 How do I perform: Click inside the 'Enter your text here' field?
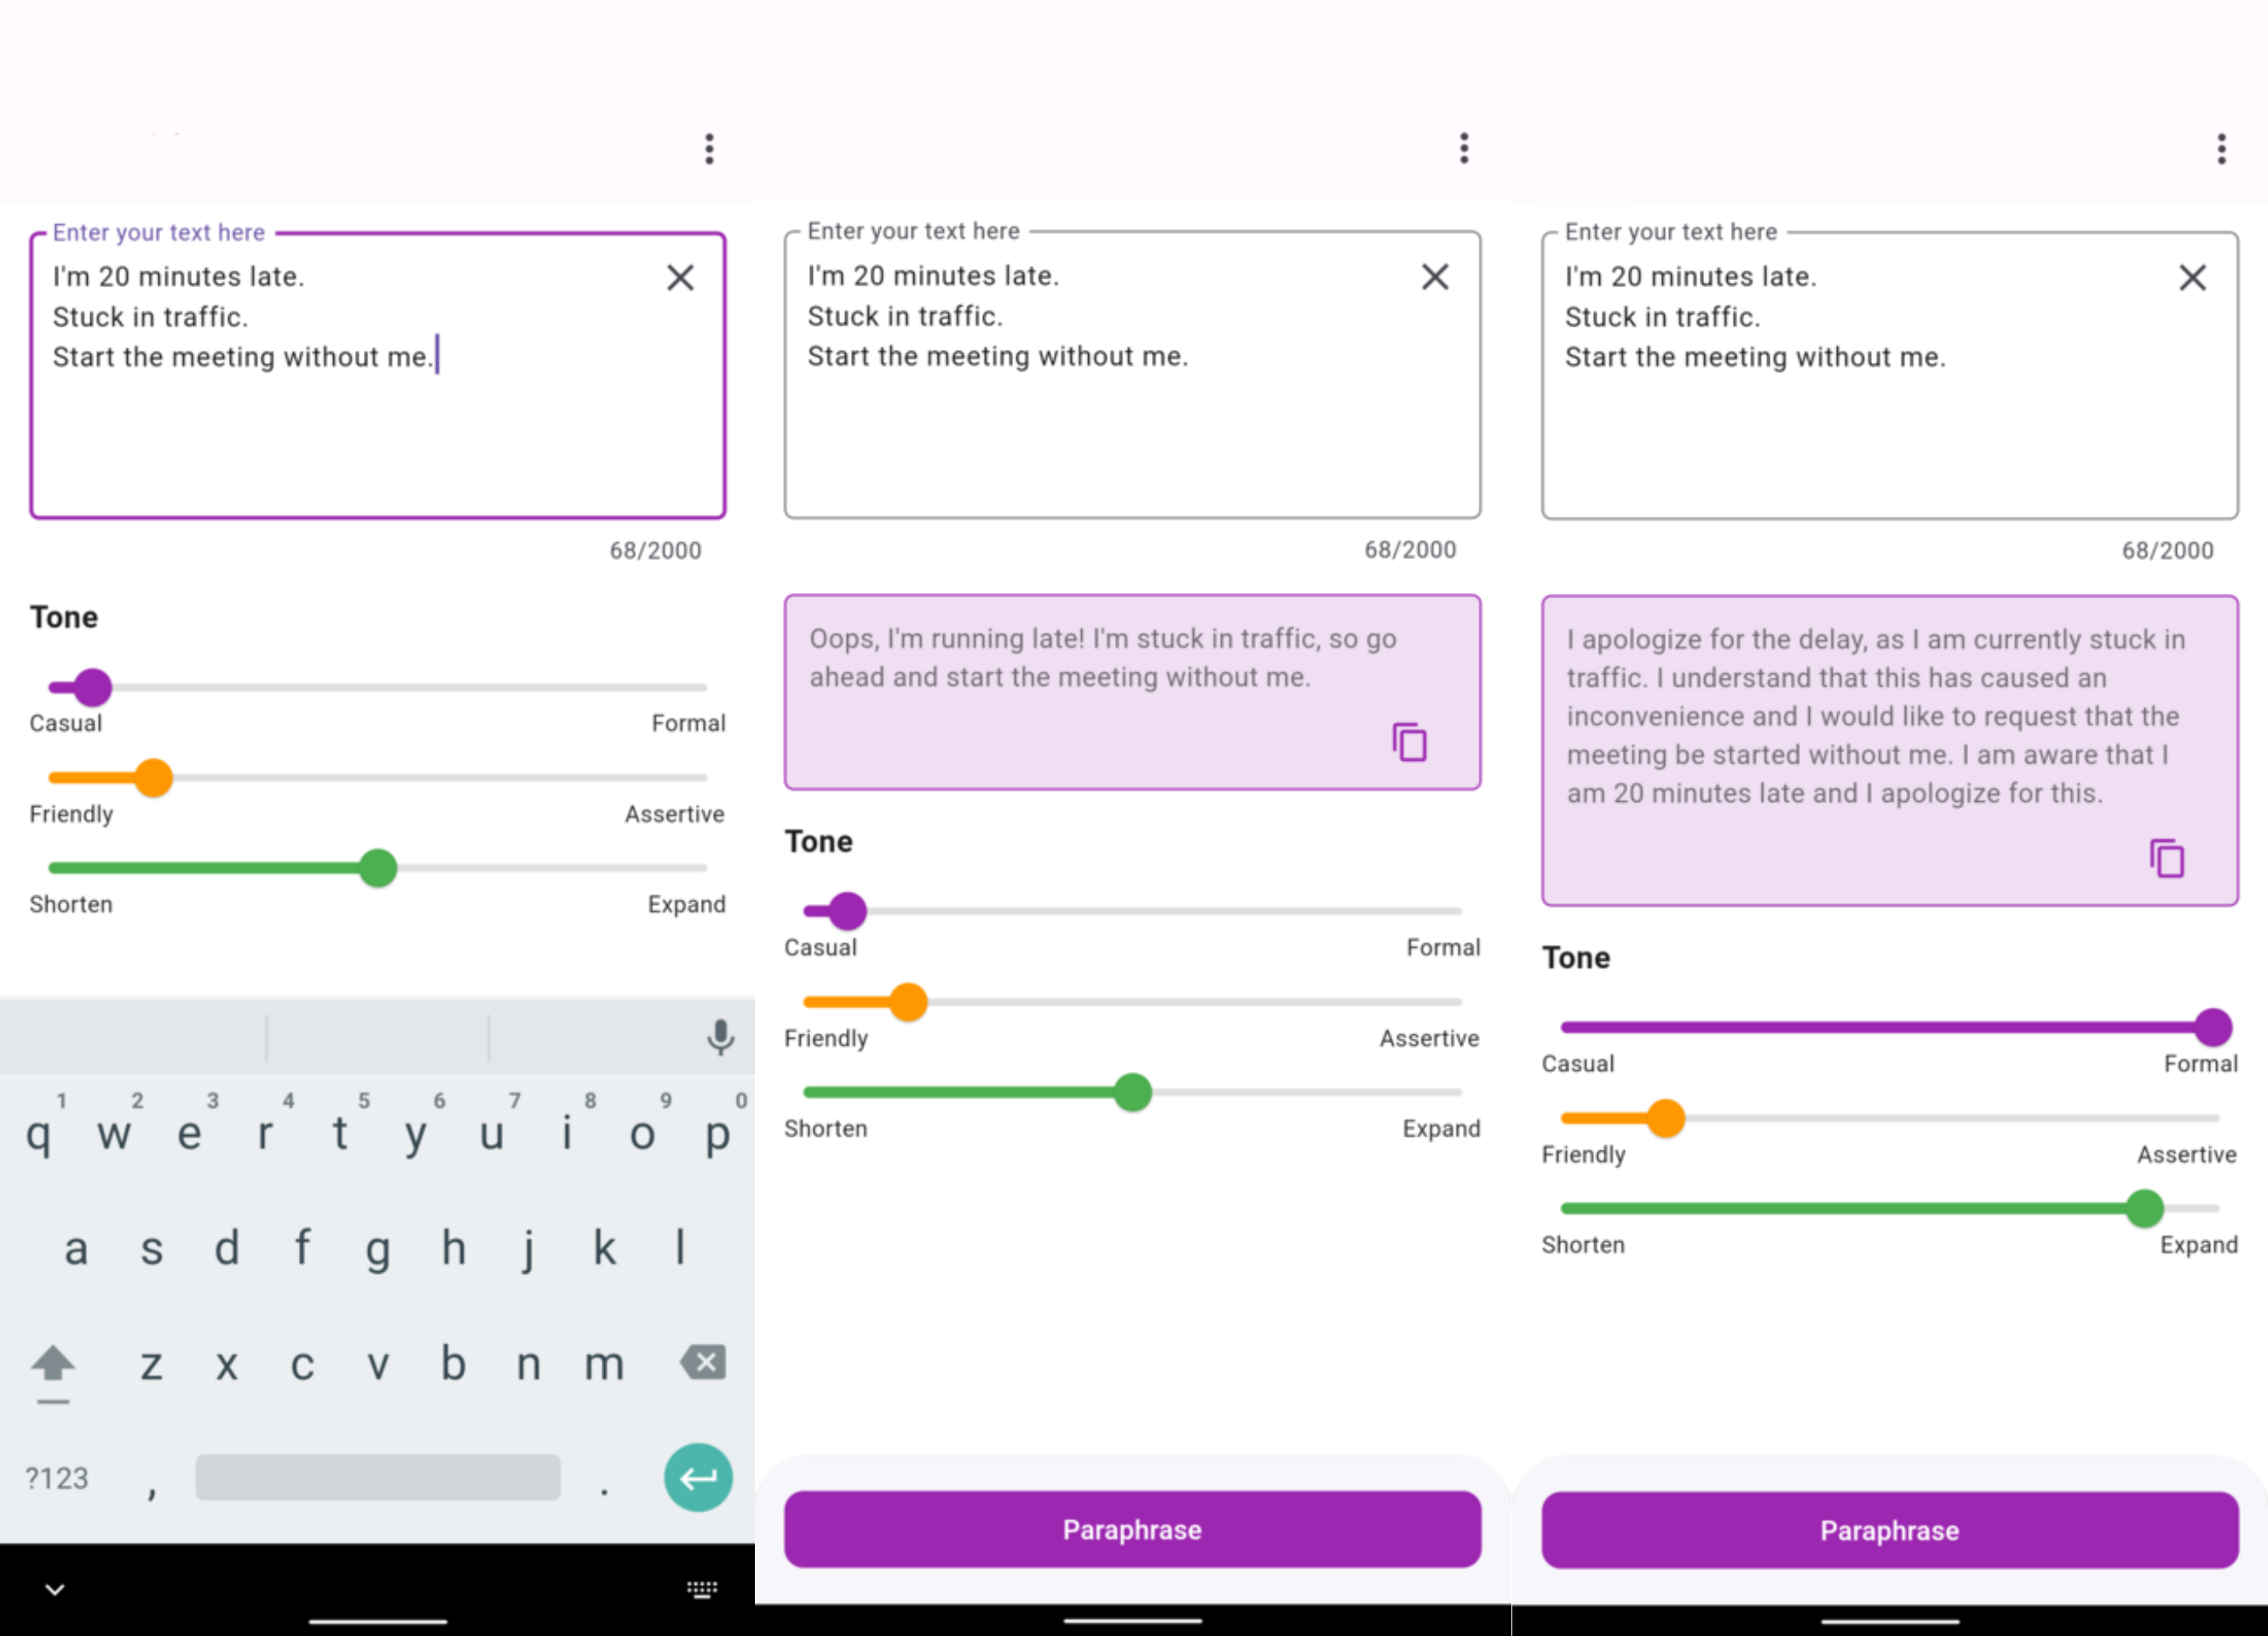380,375
